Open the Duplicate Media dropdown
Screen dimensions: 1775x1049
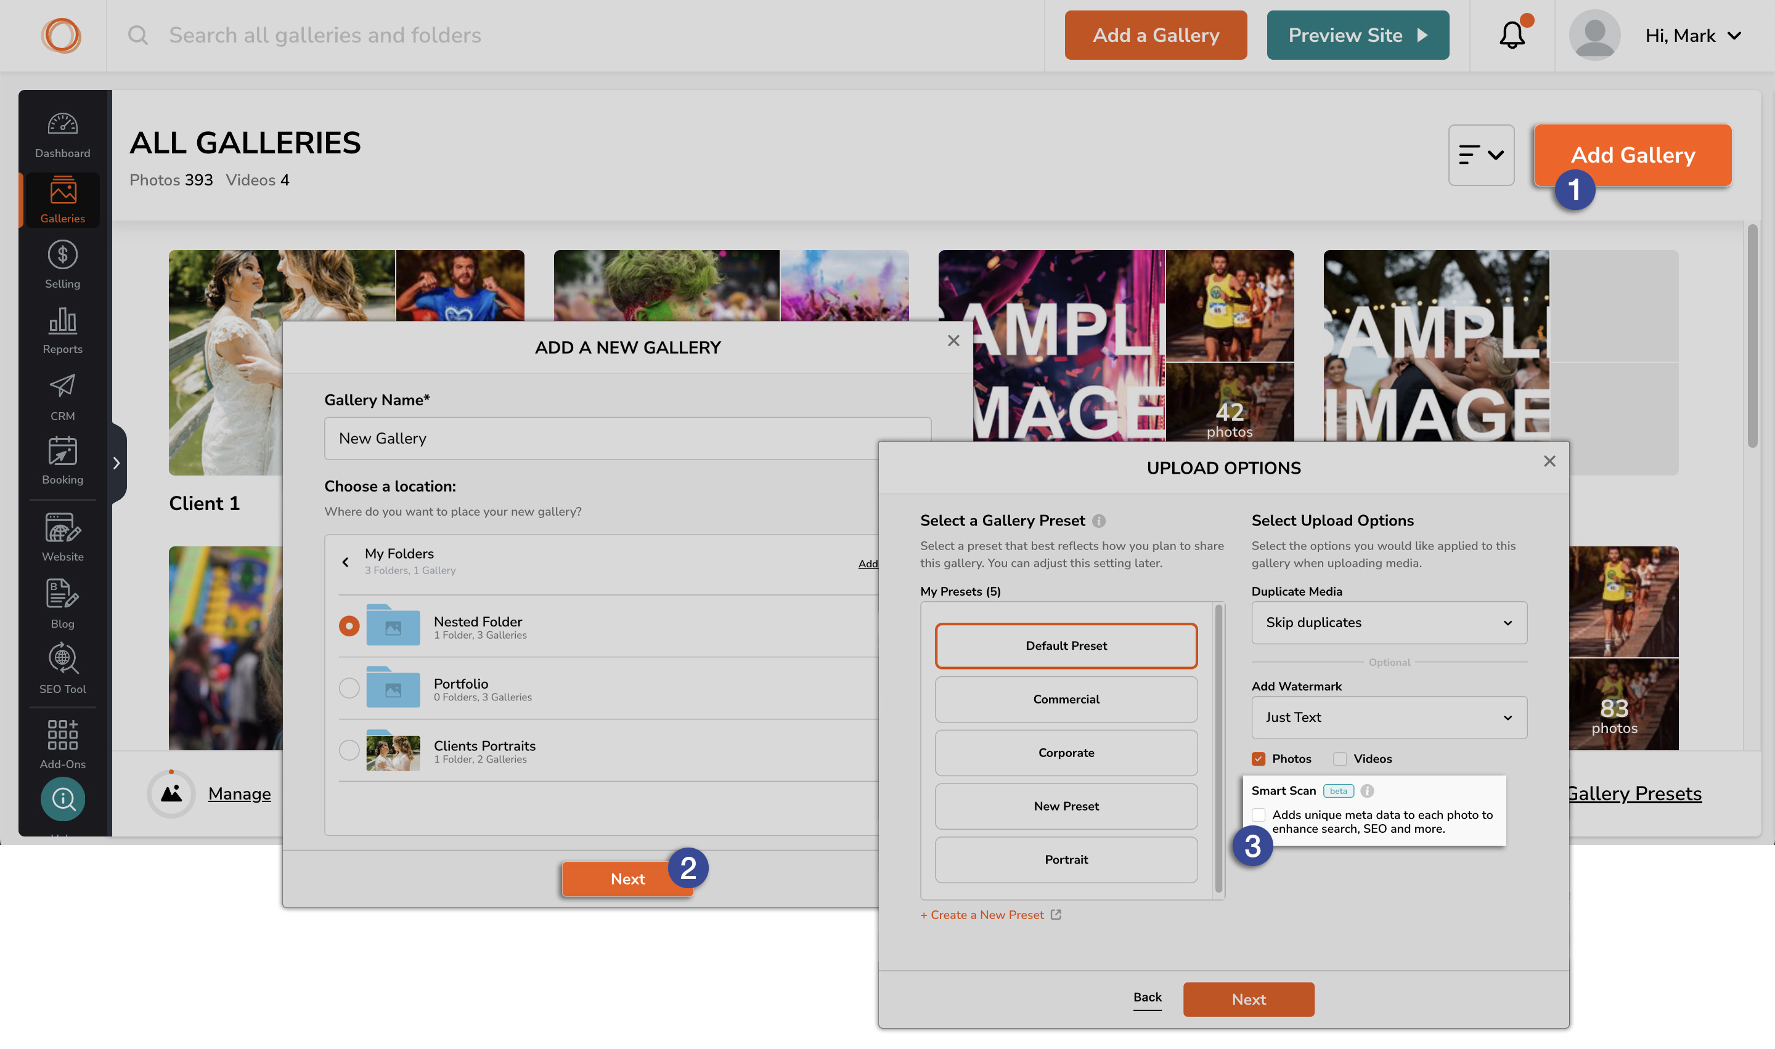pyautogui.click(x=1390, y=623)
